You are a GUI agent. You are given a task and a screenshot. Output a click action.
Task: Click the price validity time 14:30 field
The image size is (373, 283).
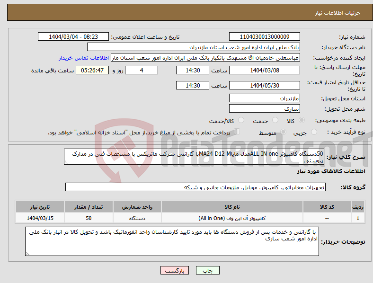click(x=193, y=85)
